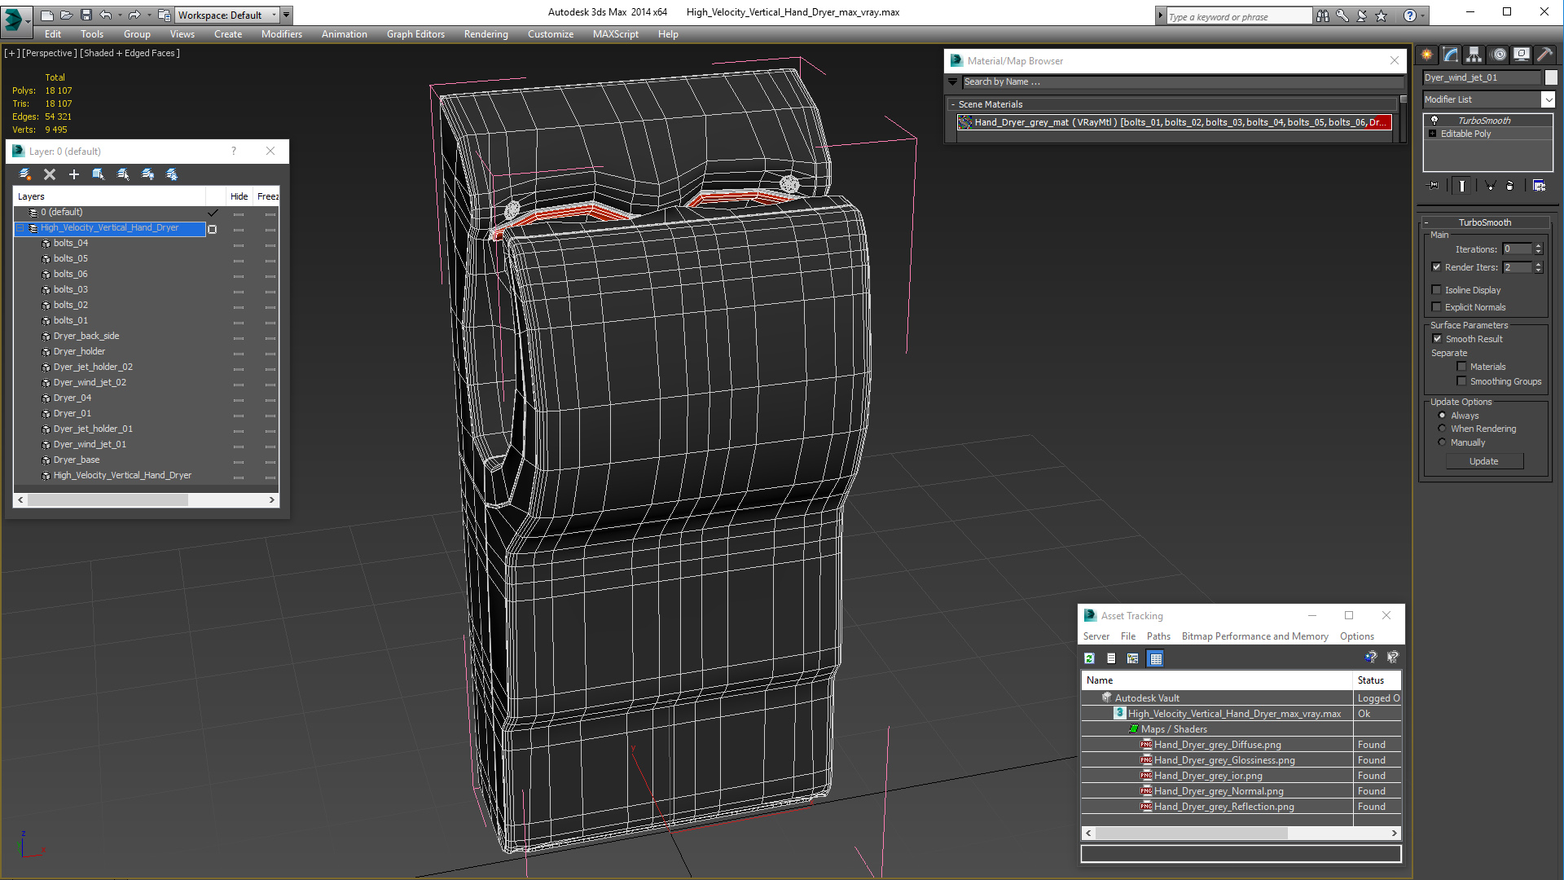Collapse the TurboSmooth rollout
The image size is (1564, 880).
click(1484, 222)
